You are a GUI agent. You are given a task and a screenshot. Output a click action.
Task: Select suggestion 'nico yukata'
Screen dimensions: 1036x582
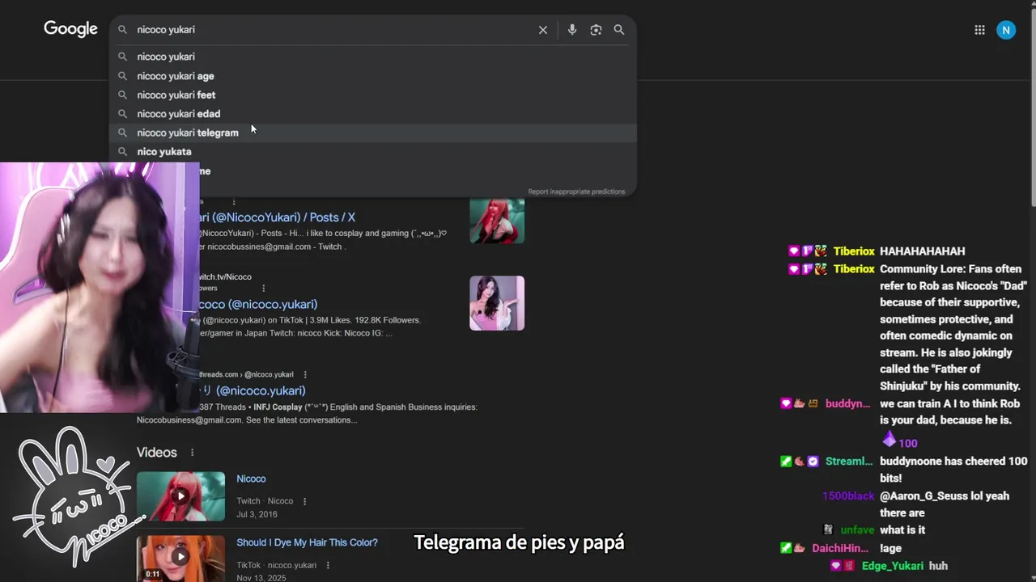pyautogui.click(x=372, y=152)
